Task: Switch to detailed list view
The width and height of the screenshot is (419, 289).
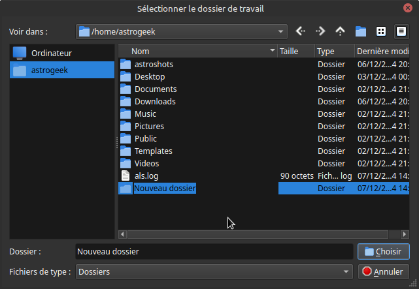Action: pos(401,31)
